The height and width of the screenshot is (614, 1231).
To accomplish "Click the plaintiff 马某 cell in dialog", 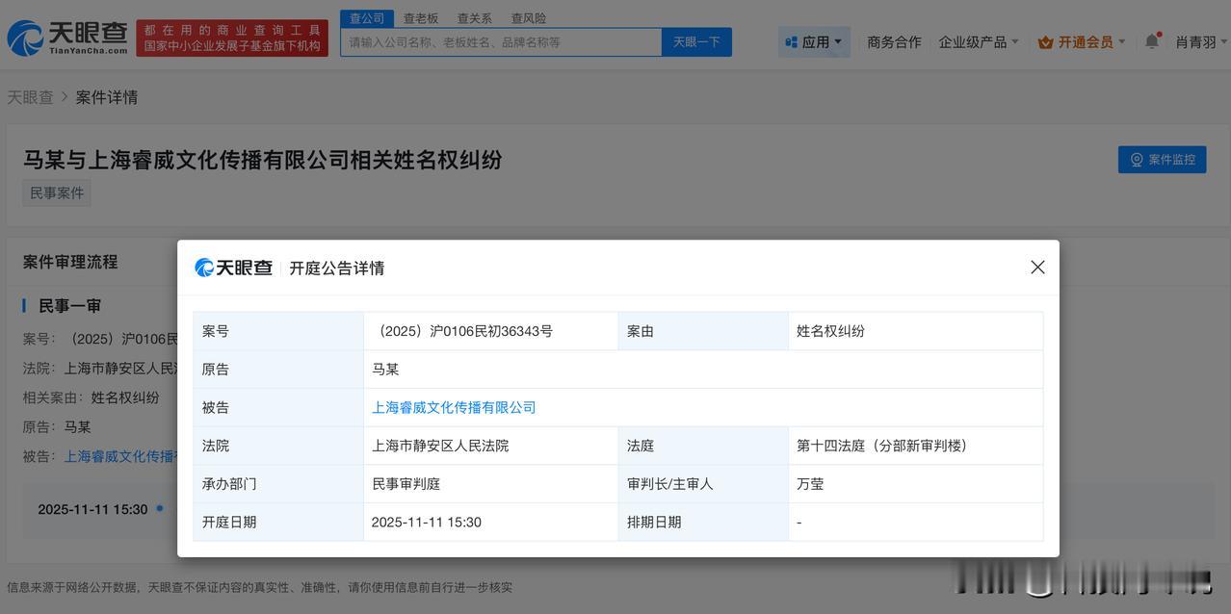I will (703, 370).
